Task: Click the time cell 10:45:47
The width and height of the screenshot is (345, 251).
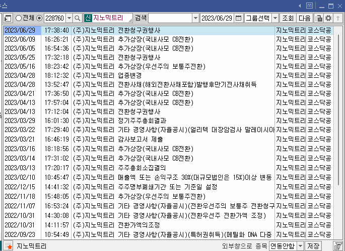Action: coord(56,177)
